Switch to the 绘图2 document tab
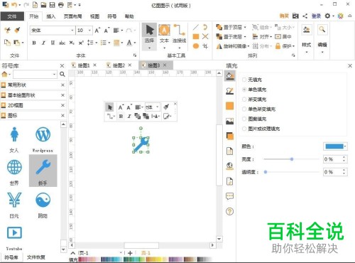This screenshot has height=263, width=355. pos(119,65)
